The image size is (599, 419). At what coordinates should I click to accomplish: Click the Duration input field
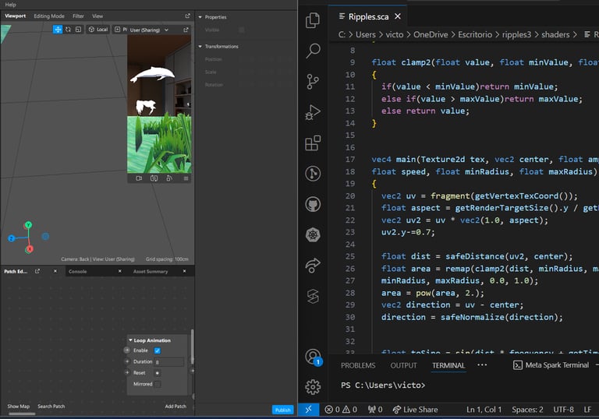[169, 362]
